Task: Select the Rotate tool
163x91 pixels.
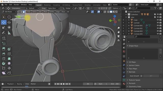Action: [9, 22]
